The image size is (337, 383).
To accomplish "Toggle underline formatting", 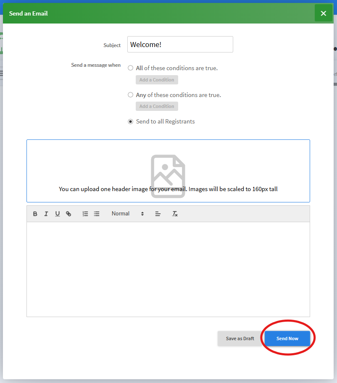I will (58, 214).
